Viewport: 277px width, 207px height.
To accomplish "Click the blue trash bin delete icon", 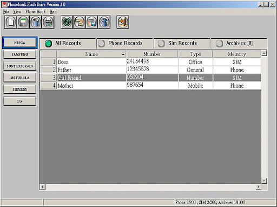I will tap(36, 22).
